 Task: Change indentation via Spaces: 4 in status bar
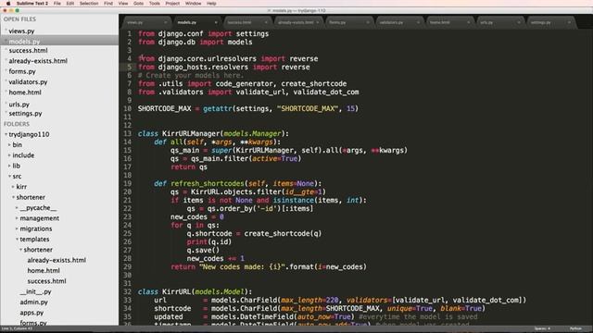tap(542, 329)
